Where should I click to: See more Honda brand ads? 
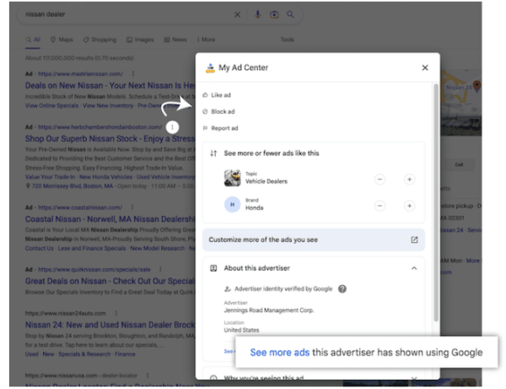pos(410,206)
